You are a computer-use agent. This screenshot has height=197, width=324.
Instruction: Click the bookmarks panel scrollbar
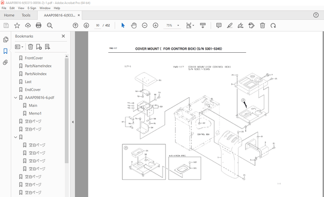coord(66,111)
